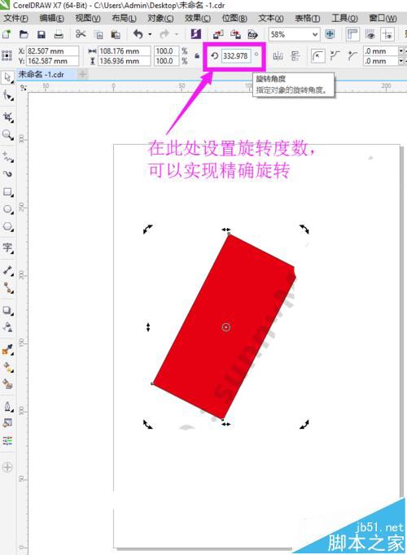Open the 编辑(E) menu
Viewport: 407px width, 555px height.
coord(51,18)
